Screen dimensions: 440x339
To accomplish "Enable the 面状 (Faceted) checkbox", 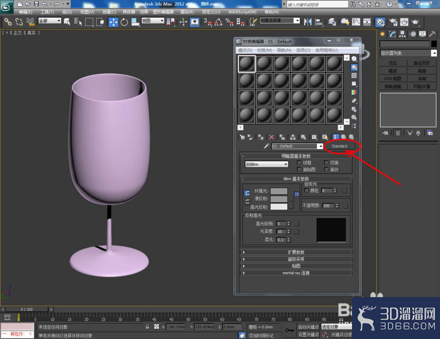I will pyautogui.click(x=326, y=169).
